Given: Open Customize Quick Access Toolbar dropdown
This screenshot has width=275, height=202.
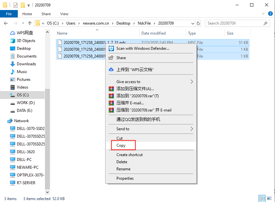Looking at the screenshot, I should click(x=28, y=5).
